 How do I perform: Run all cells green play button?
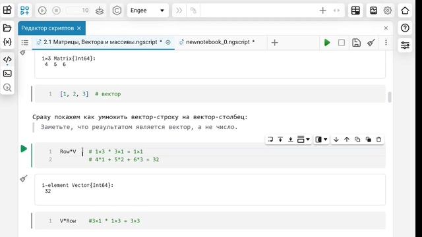coord(327,42)
